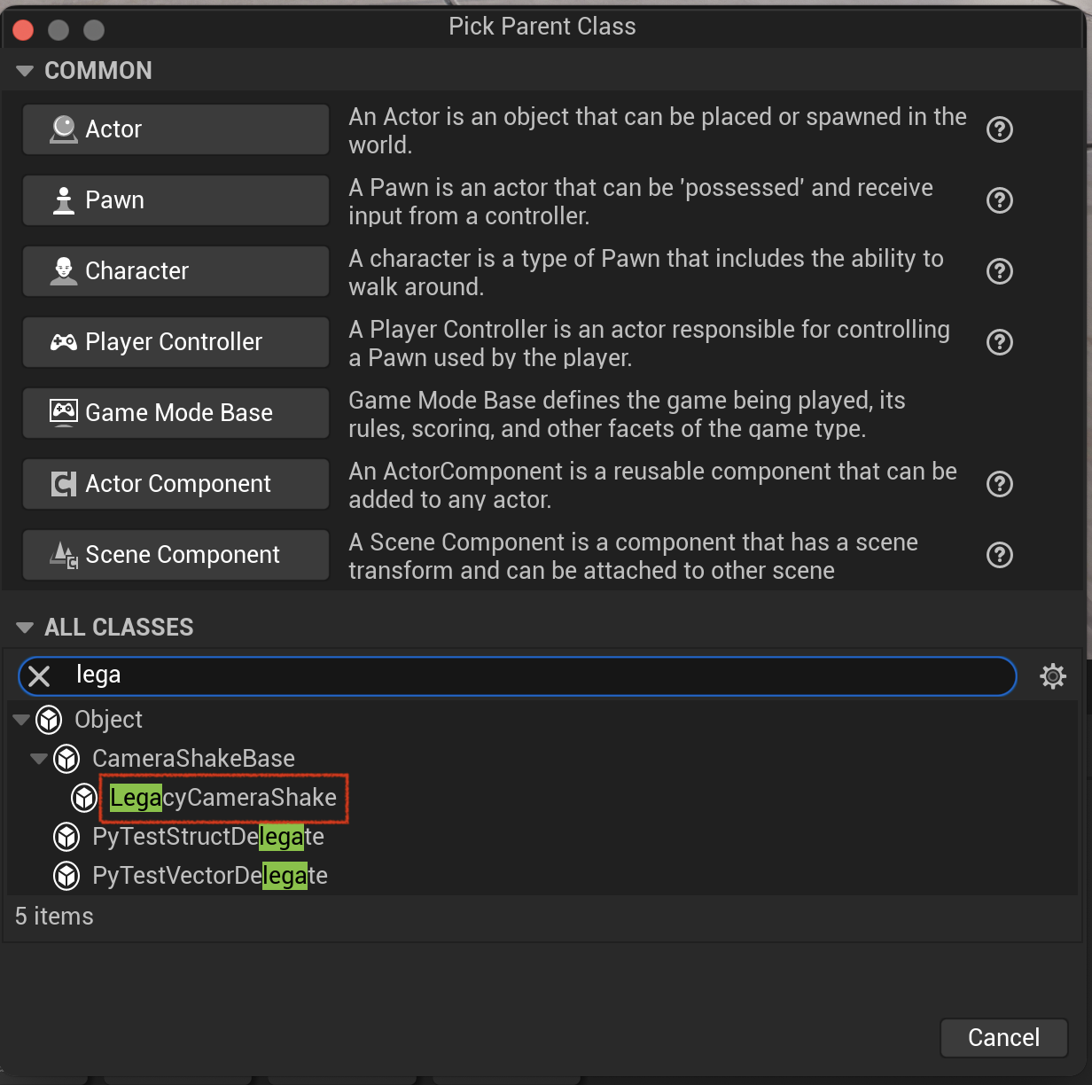This screenshot has width=1092, height=1085.
Task: Clear the class search with X icon
Action: point(39,676)
